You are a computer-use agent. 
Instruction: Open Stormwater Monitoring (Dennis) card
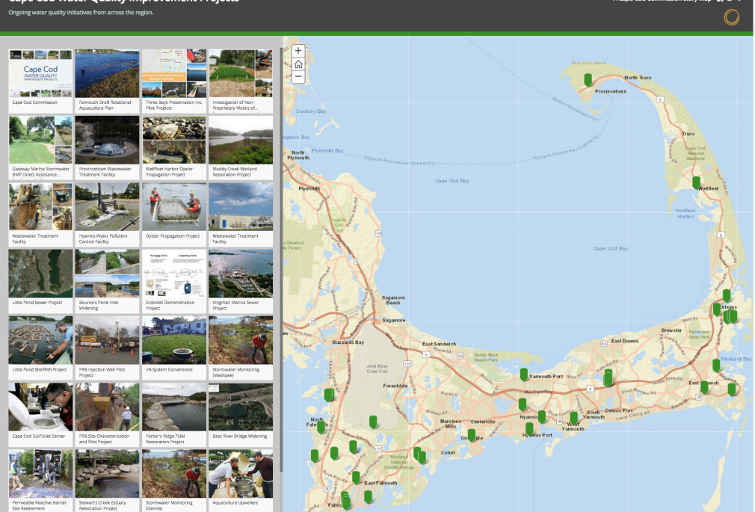pyautogui.click(x=174, y=481)
